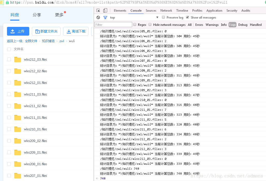Click log line /知识博览/zwl/wuli: 748
Image resolution: width=266 pixels, height=181 pixels.
120,169
